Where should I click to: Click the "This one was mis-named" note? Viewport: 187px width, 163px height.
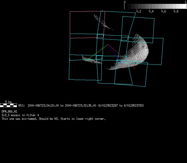tap(54, 119)
